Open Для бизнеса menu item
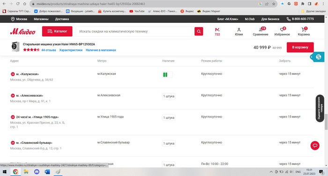This screenshot has height=176, width=328. point(270,19)
